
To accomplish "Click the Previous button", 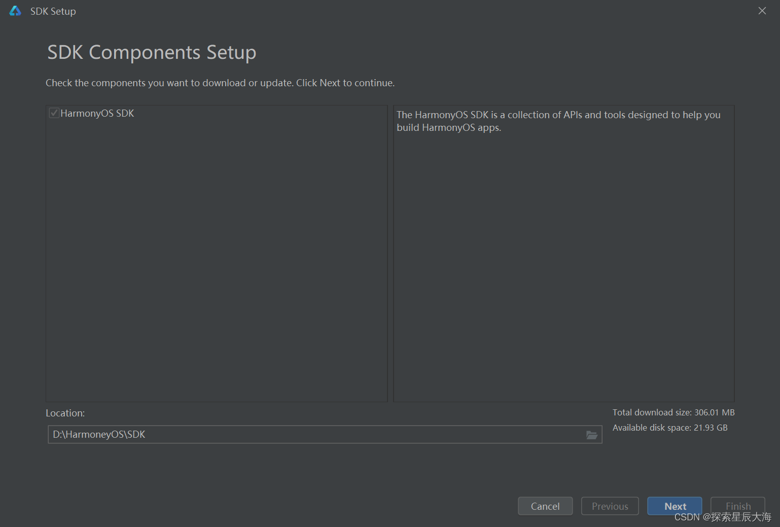I will click(x=610, y=506).
